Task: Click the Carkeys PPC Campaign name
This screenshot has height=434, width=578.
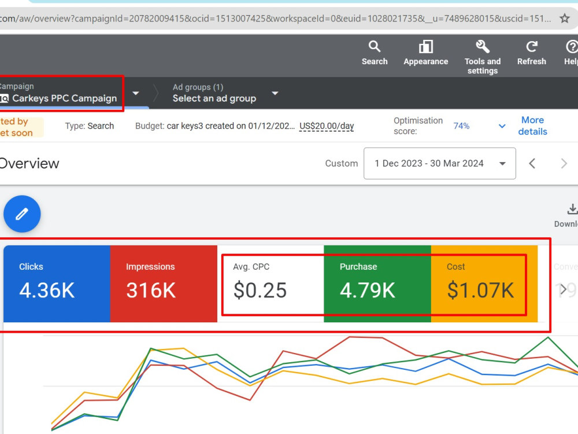Action: point(65,98)
